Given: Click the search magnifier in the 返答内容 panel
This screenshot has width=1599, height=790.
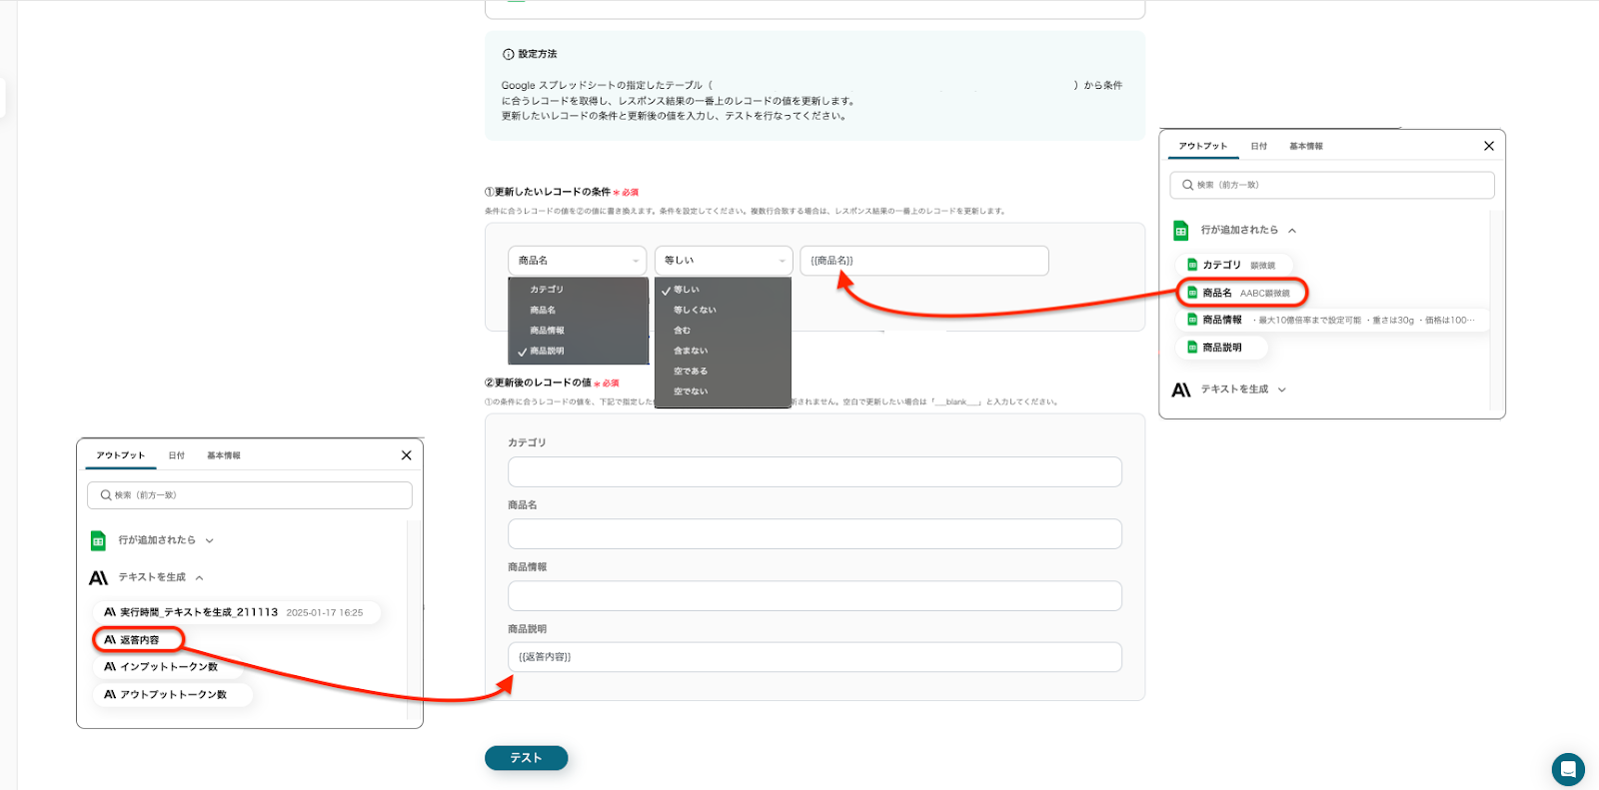Looking at the screenshot, I should 106,495.
